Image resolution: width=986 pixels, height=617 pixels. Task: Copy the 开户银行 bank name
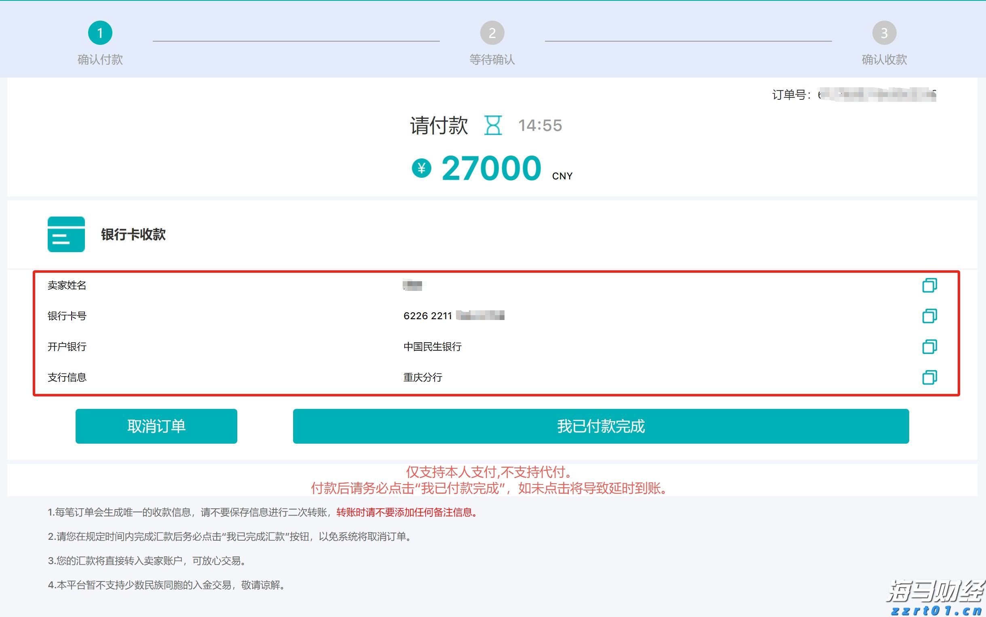(x=930, y=347)
